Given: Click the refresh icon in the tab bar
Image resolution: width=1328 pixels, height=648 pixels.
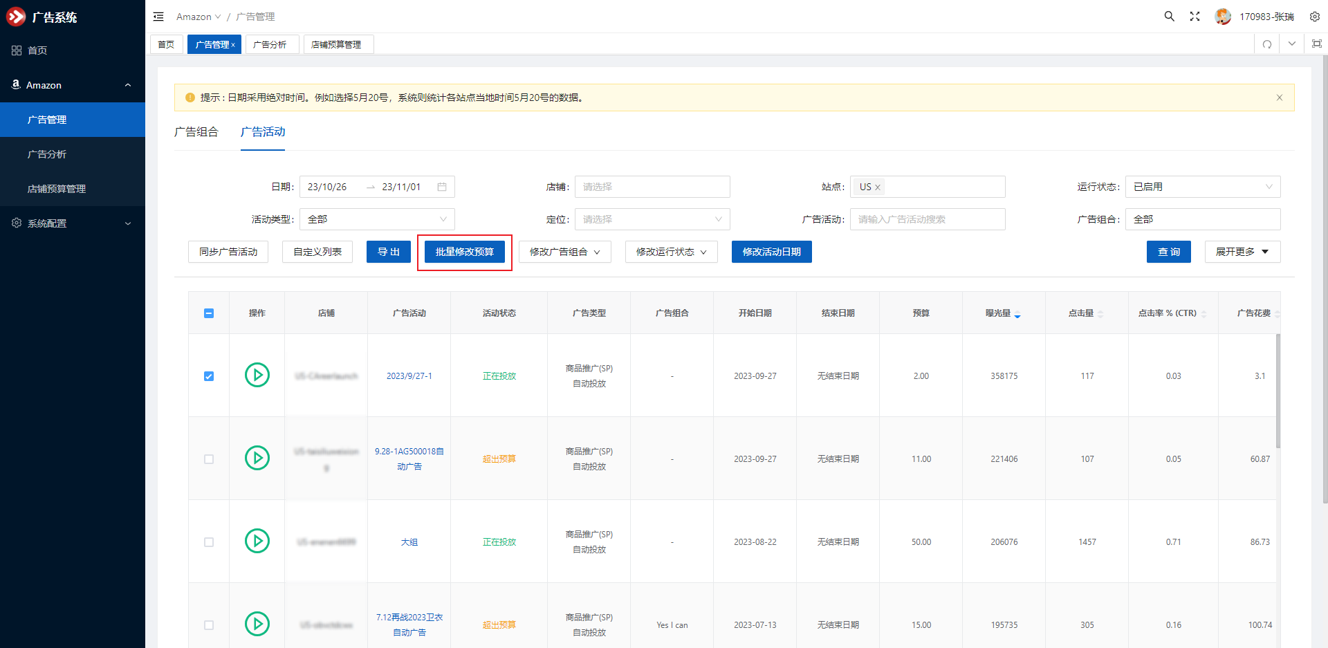Looking at the screenshot, I should click(1267, 44).
